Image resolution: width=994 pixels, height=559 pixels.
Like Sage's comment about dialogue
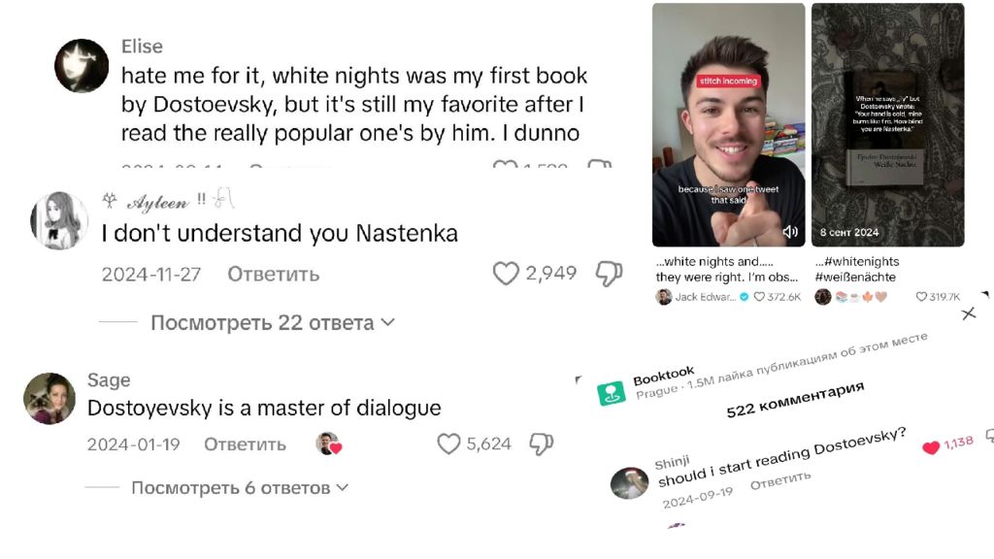pyautogui.click(x=448, y=444)
